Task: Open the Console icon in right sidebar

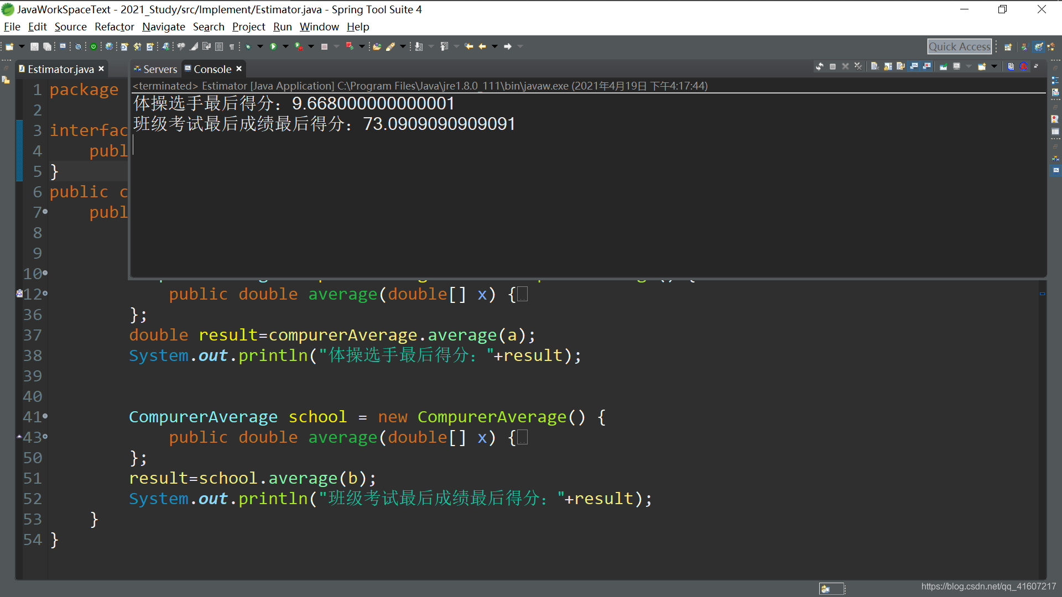Action: pos(1055,171)
